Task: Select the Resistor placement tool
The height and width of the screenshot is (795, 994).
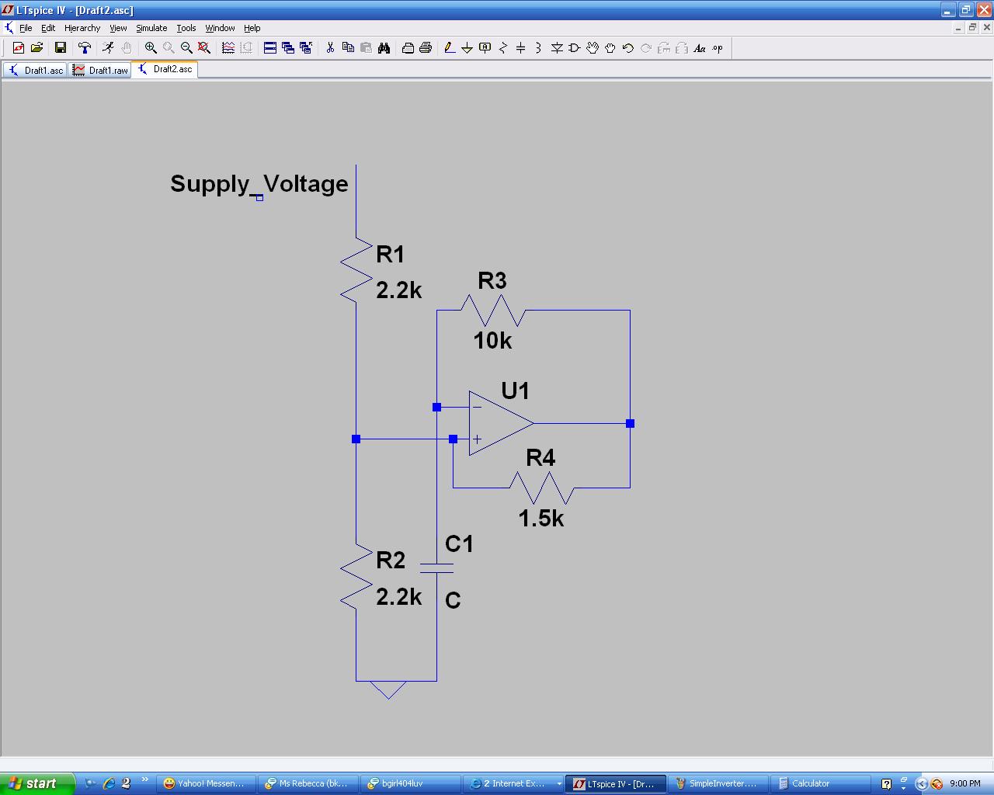Action: [503, 48]
